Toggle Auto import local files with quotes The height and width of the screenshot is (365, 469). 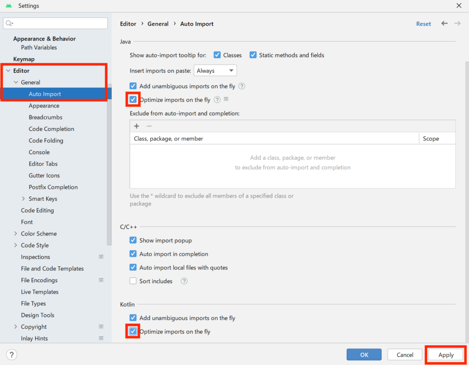click(133, 267)
